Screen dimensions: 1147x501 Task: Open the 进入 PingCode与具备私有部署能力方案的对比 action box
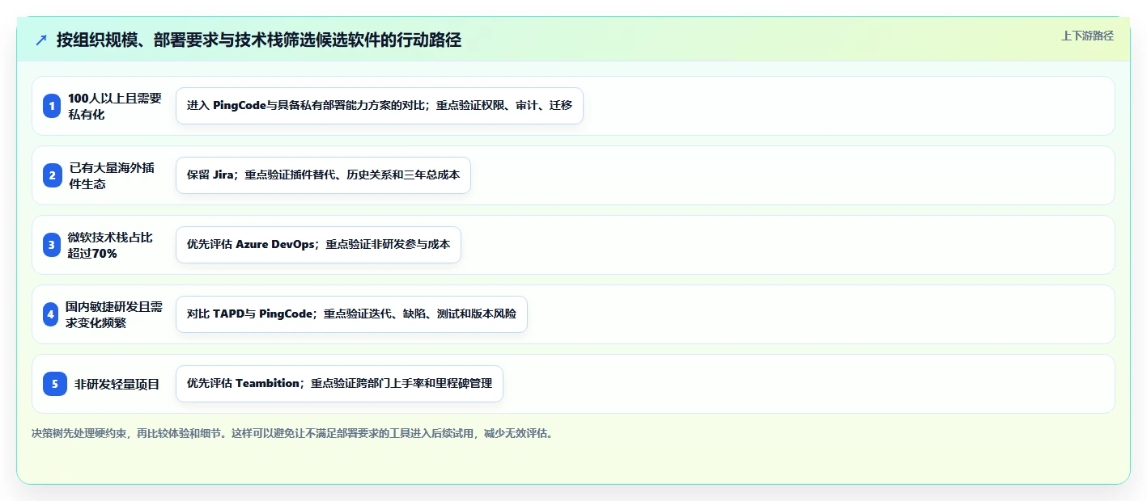coord(380,106)
